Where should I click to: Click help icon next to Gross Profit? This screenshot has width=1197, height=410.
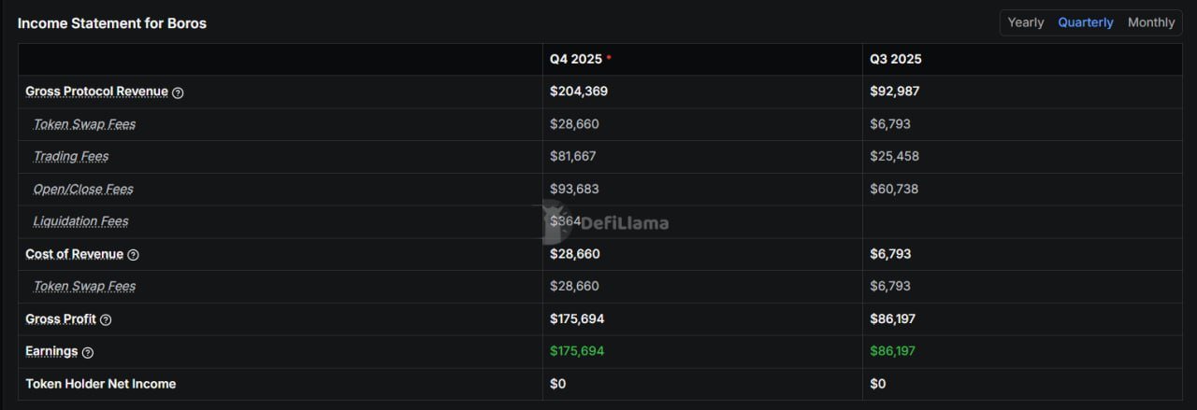click(x=106, y=319)
